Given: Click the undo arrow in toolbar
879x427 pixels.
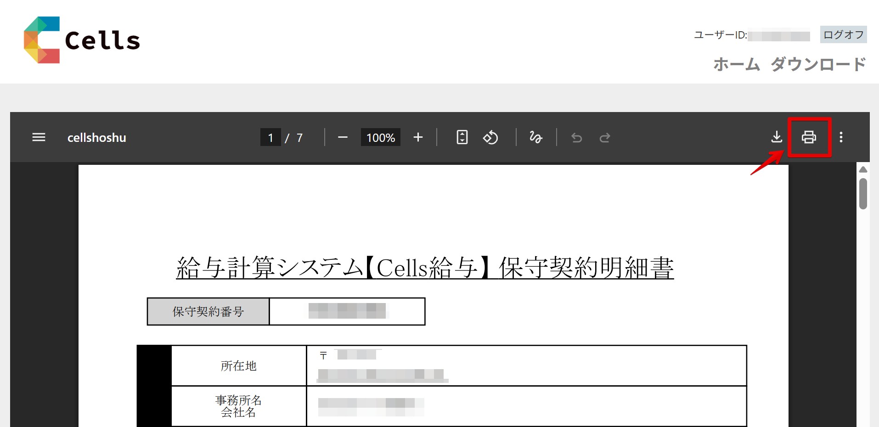Looking at the screenshot, I should [x=576, y=138].
